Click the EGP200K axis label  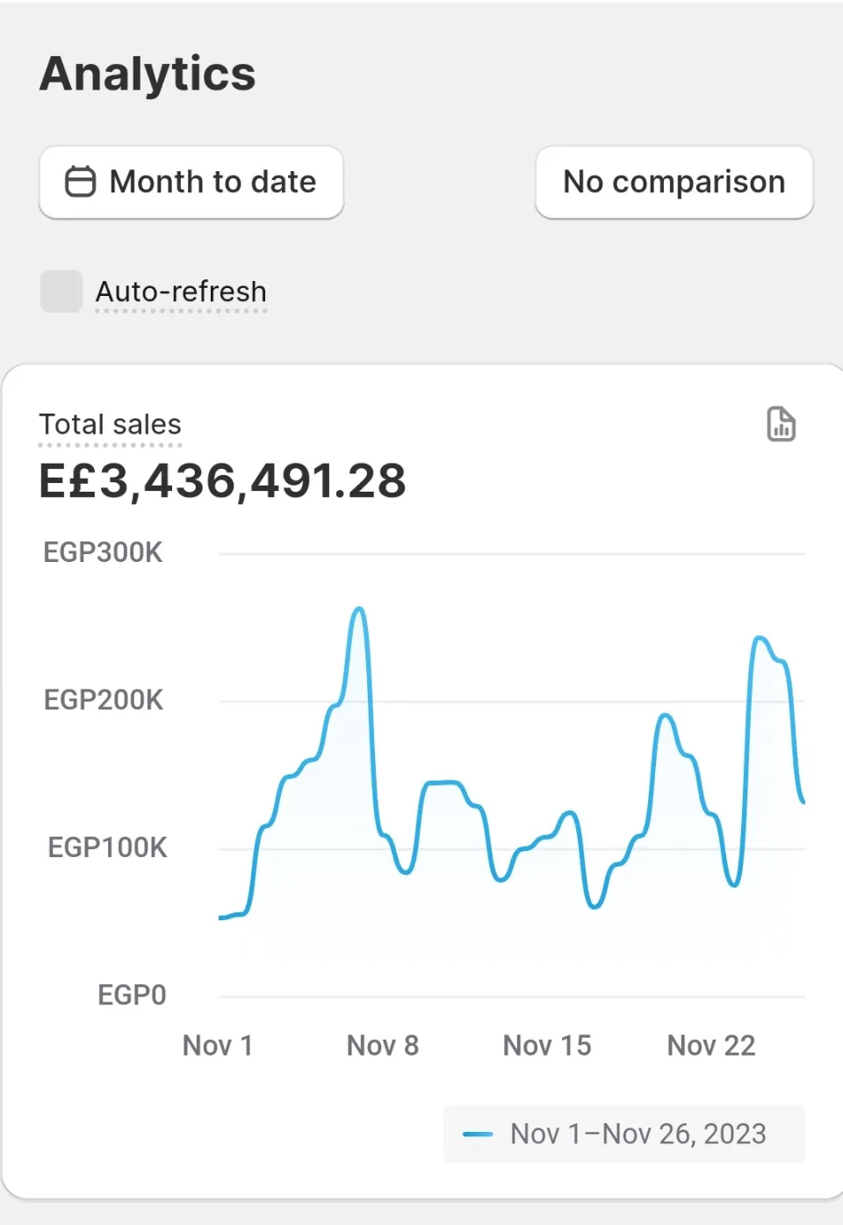pos(104,700)
